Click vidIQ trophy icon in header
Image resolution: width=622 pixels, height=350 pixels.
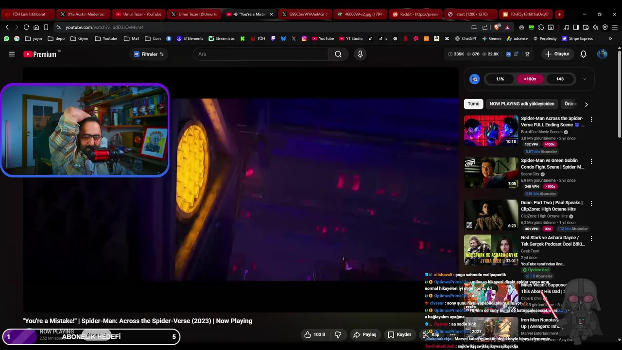[527, 54]
